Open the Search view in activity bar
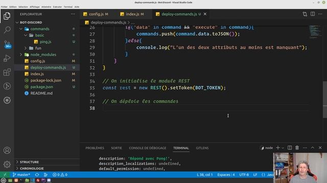This screenshot has width=327, height=183. (x=7, y=30)
